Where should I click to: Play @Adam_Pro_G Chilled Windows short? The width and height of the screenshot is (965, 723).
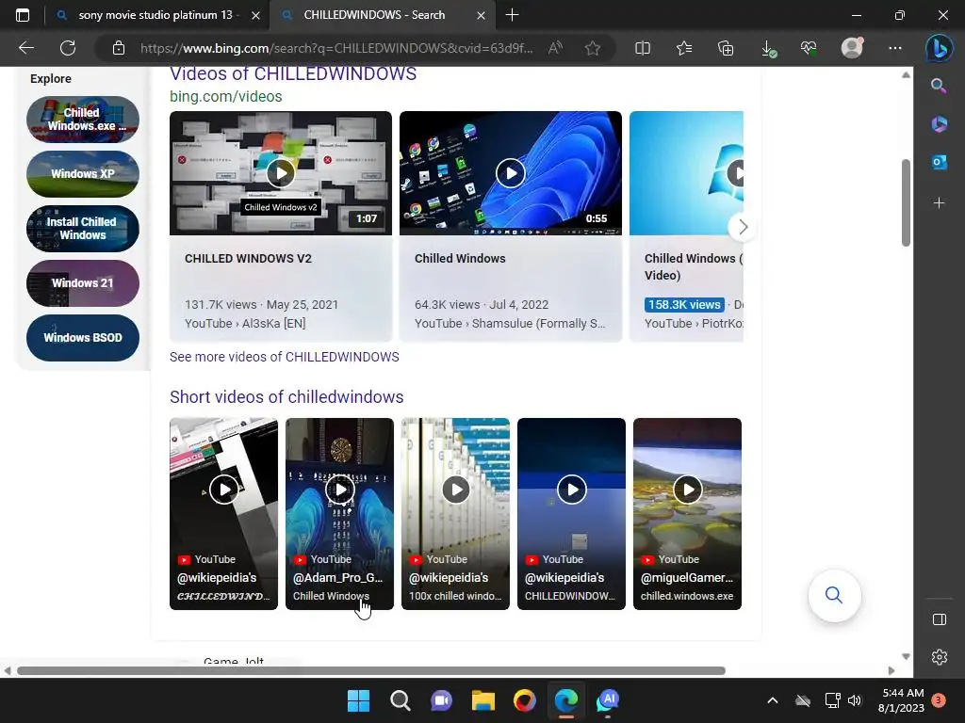coord(339,514)
